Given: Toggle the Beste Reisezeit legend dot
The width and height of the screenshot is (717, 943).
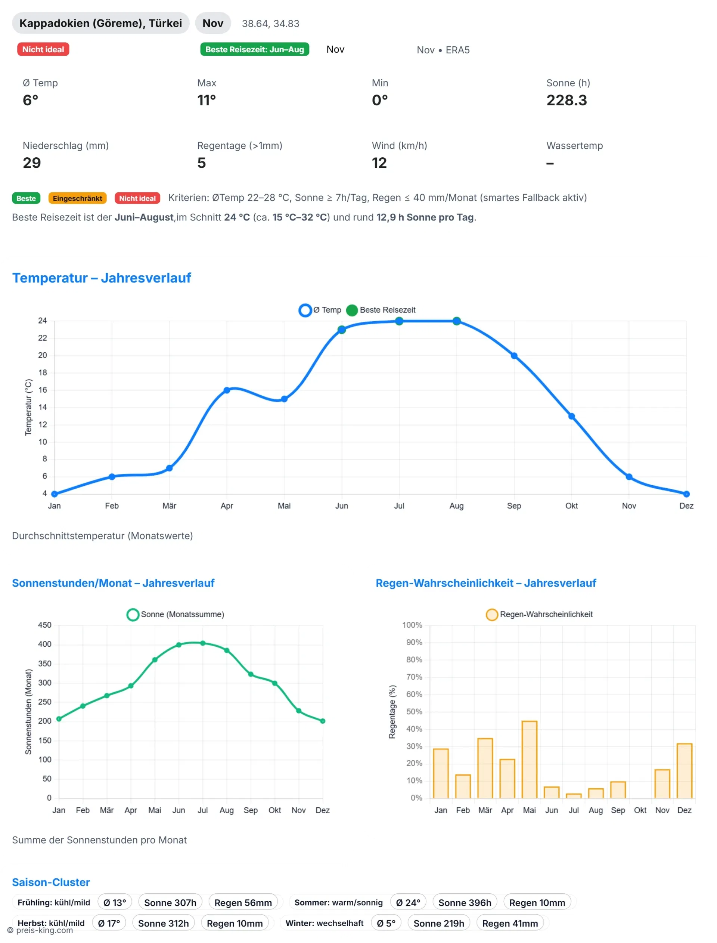Looking at the screenshot, I should coord(352,310).
